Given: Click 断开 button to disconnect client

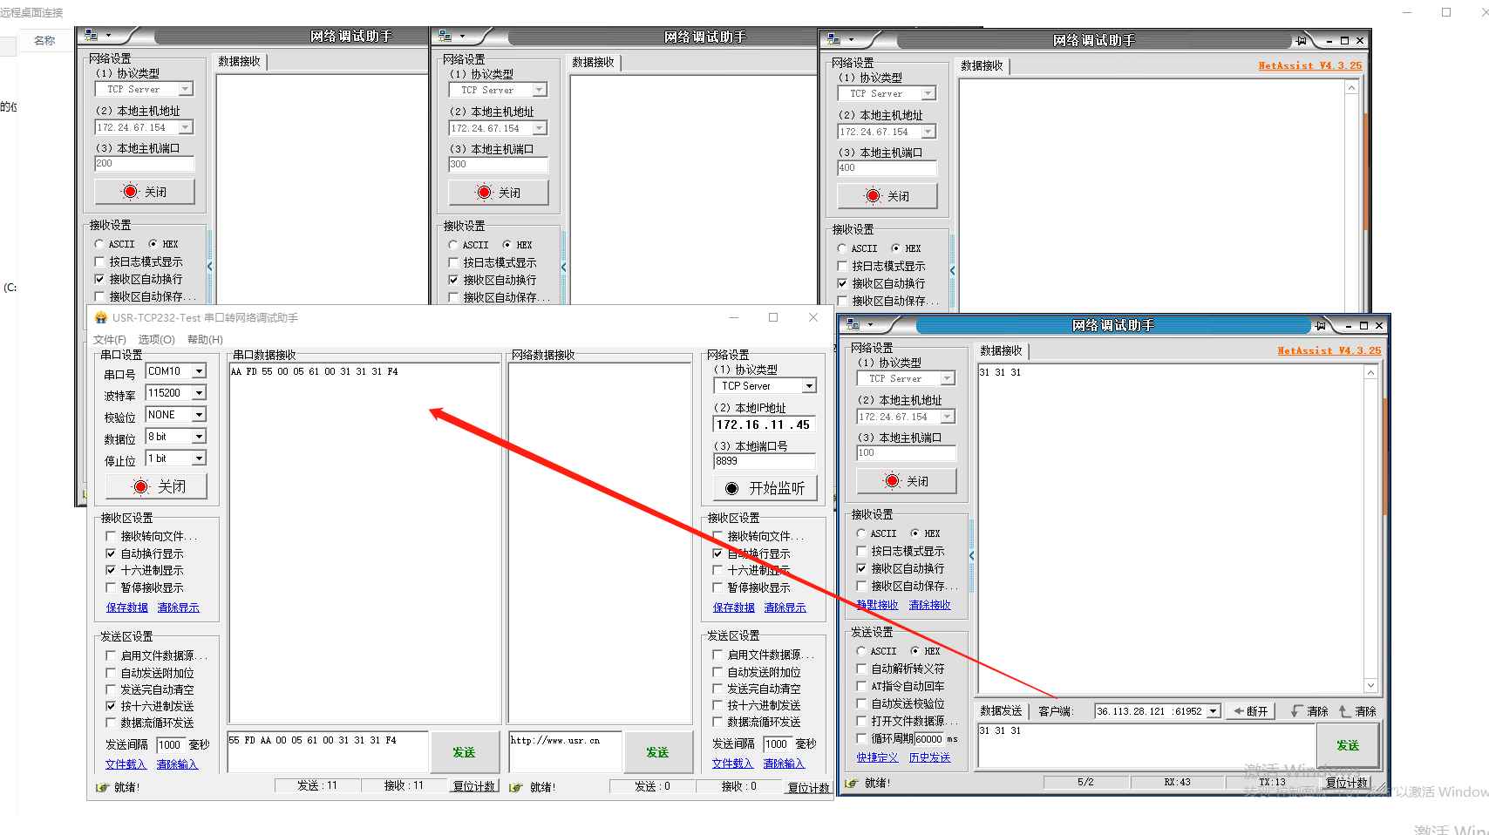Looking at the screenshot, I should pyautogui.click(x=1250, y=711).
